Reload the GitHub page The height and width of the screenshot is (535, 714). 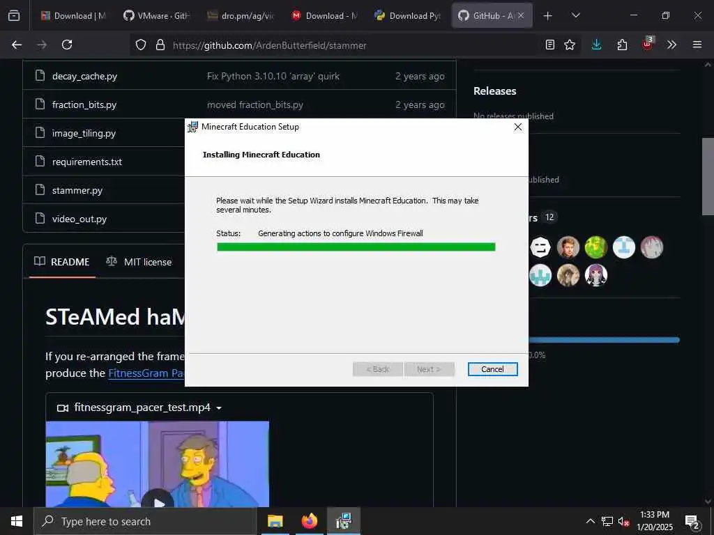pos(67,45)
